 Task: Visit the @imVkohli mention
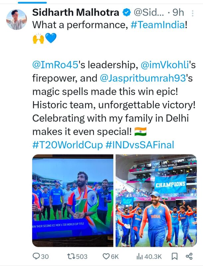[x=165, y=65]
